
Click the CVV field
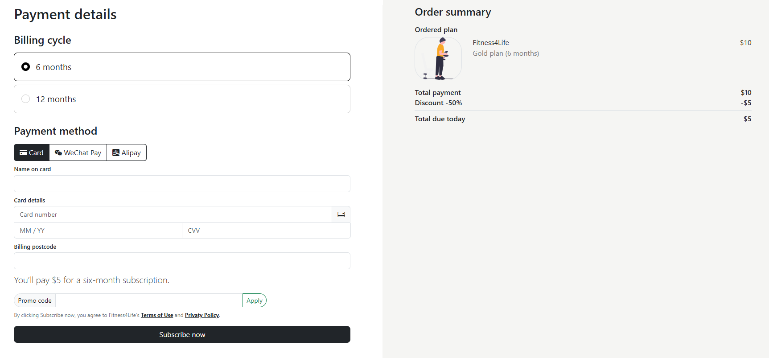(266, 230)
